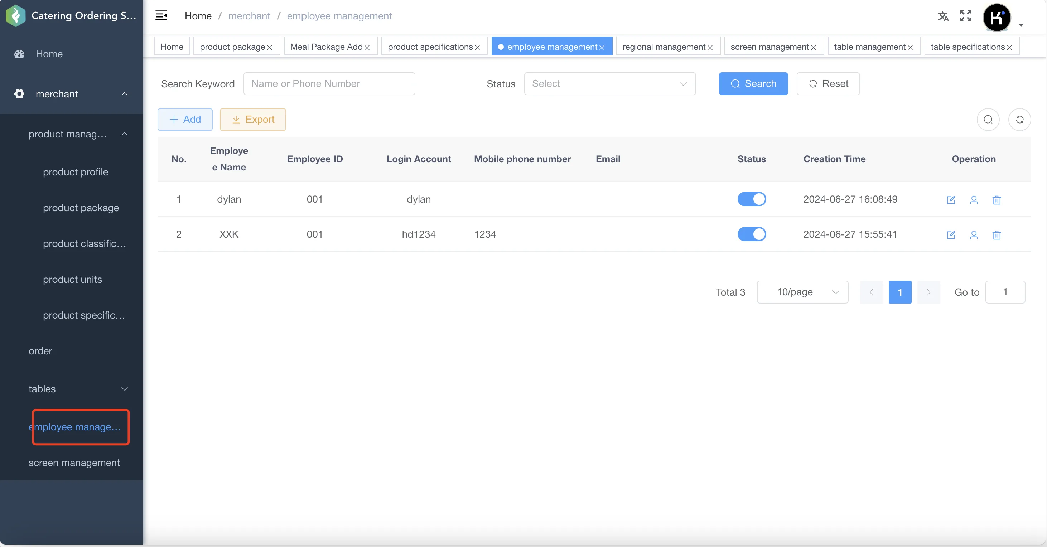Refresh the employee table round icon
1047x547 pixels.
(x=1019, y=120)
